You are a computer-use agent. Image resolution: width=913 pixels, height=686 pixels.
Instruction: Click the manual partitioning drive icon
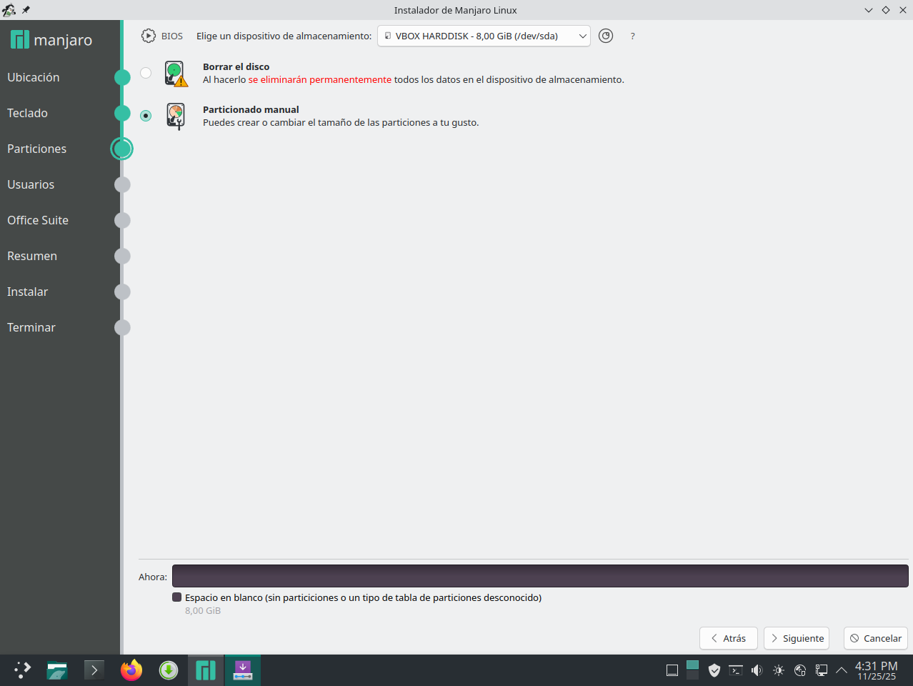coord(176,116)
